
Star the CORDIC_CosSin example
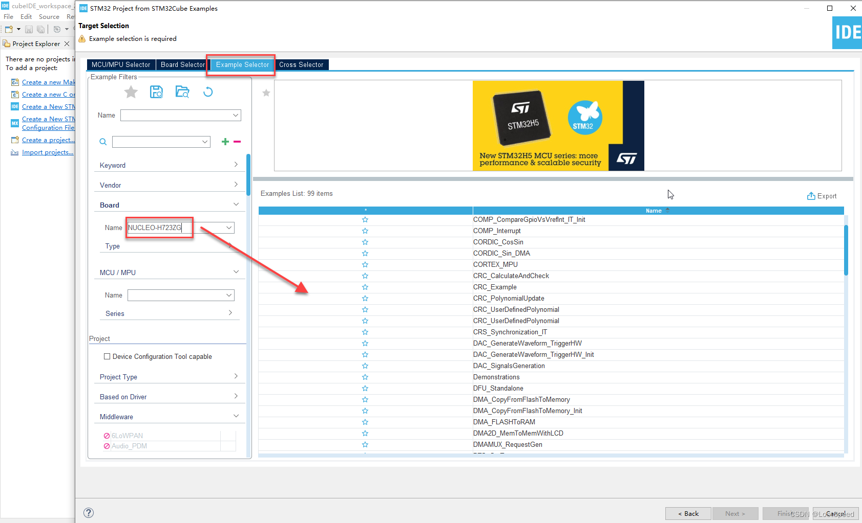[x=365, y=242]
